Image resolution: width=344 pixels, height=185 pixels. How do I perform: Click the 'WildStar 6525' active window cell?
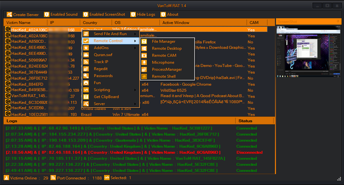click(173, 90)
